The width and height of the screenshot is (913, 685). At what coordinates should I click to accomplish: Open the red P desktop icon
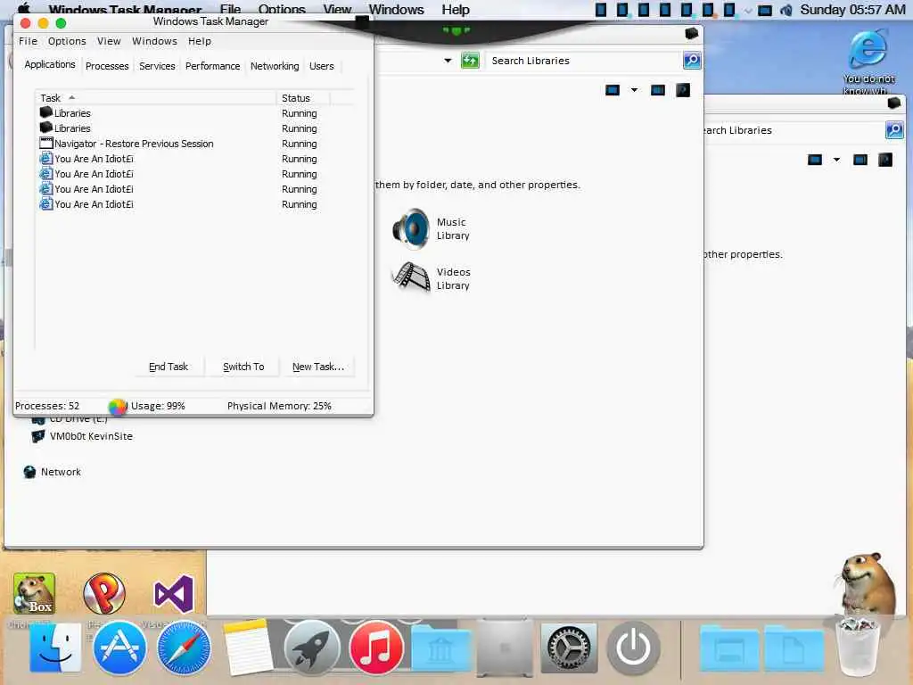click(104, 593)
